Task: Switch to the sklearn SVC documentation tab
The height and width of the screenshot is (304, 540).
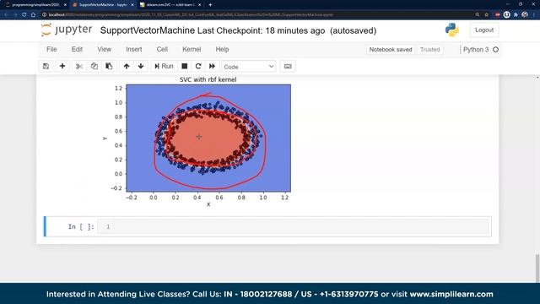Action: (x=170, y=5)
